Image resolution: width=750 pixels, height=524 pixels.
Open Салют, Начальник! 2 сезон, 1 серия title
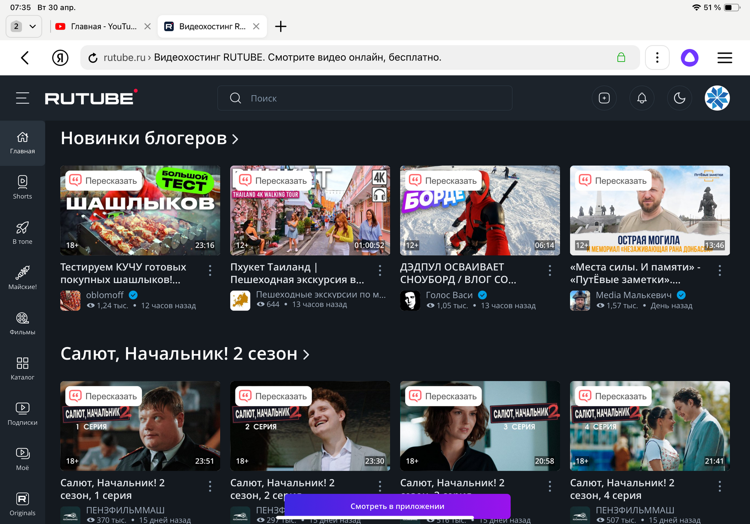coord(112,489)
